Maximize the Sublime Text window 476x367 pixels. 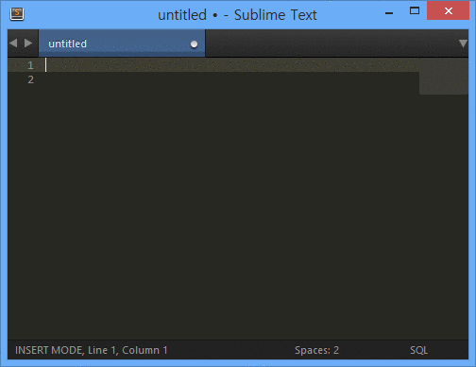pos(415,11)
